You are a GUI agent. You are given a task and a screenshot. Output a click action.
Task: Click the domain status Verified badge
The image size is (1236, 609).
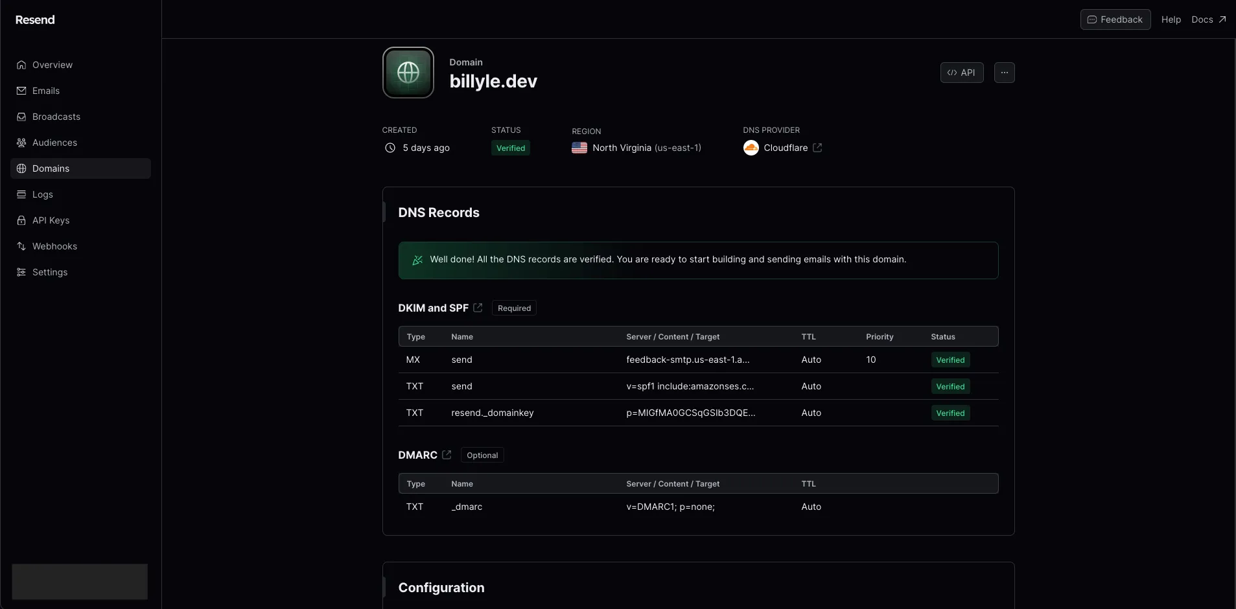click(x=511, y=148)
